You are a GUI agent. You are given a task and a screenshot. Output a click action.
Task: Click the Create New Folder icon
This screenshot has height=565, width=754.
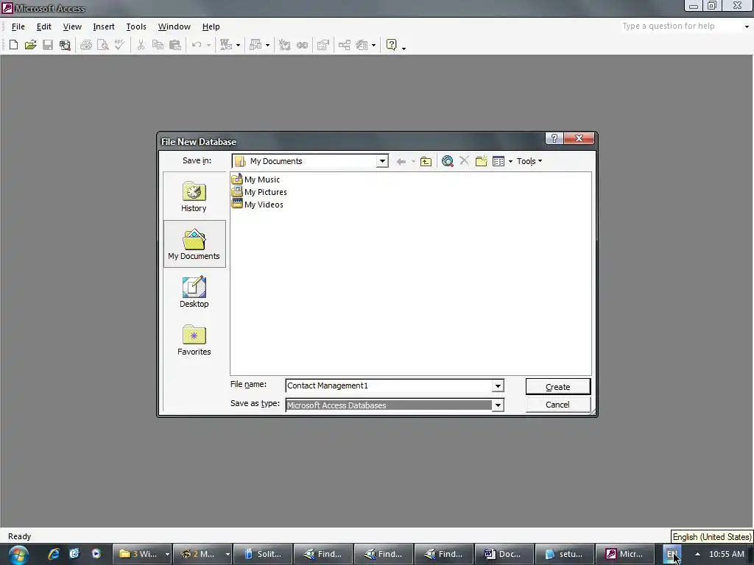tap(482, 161)
